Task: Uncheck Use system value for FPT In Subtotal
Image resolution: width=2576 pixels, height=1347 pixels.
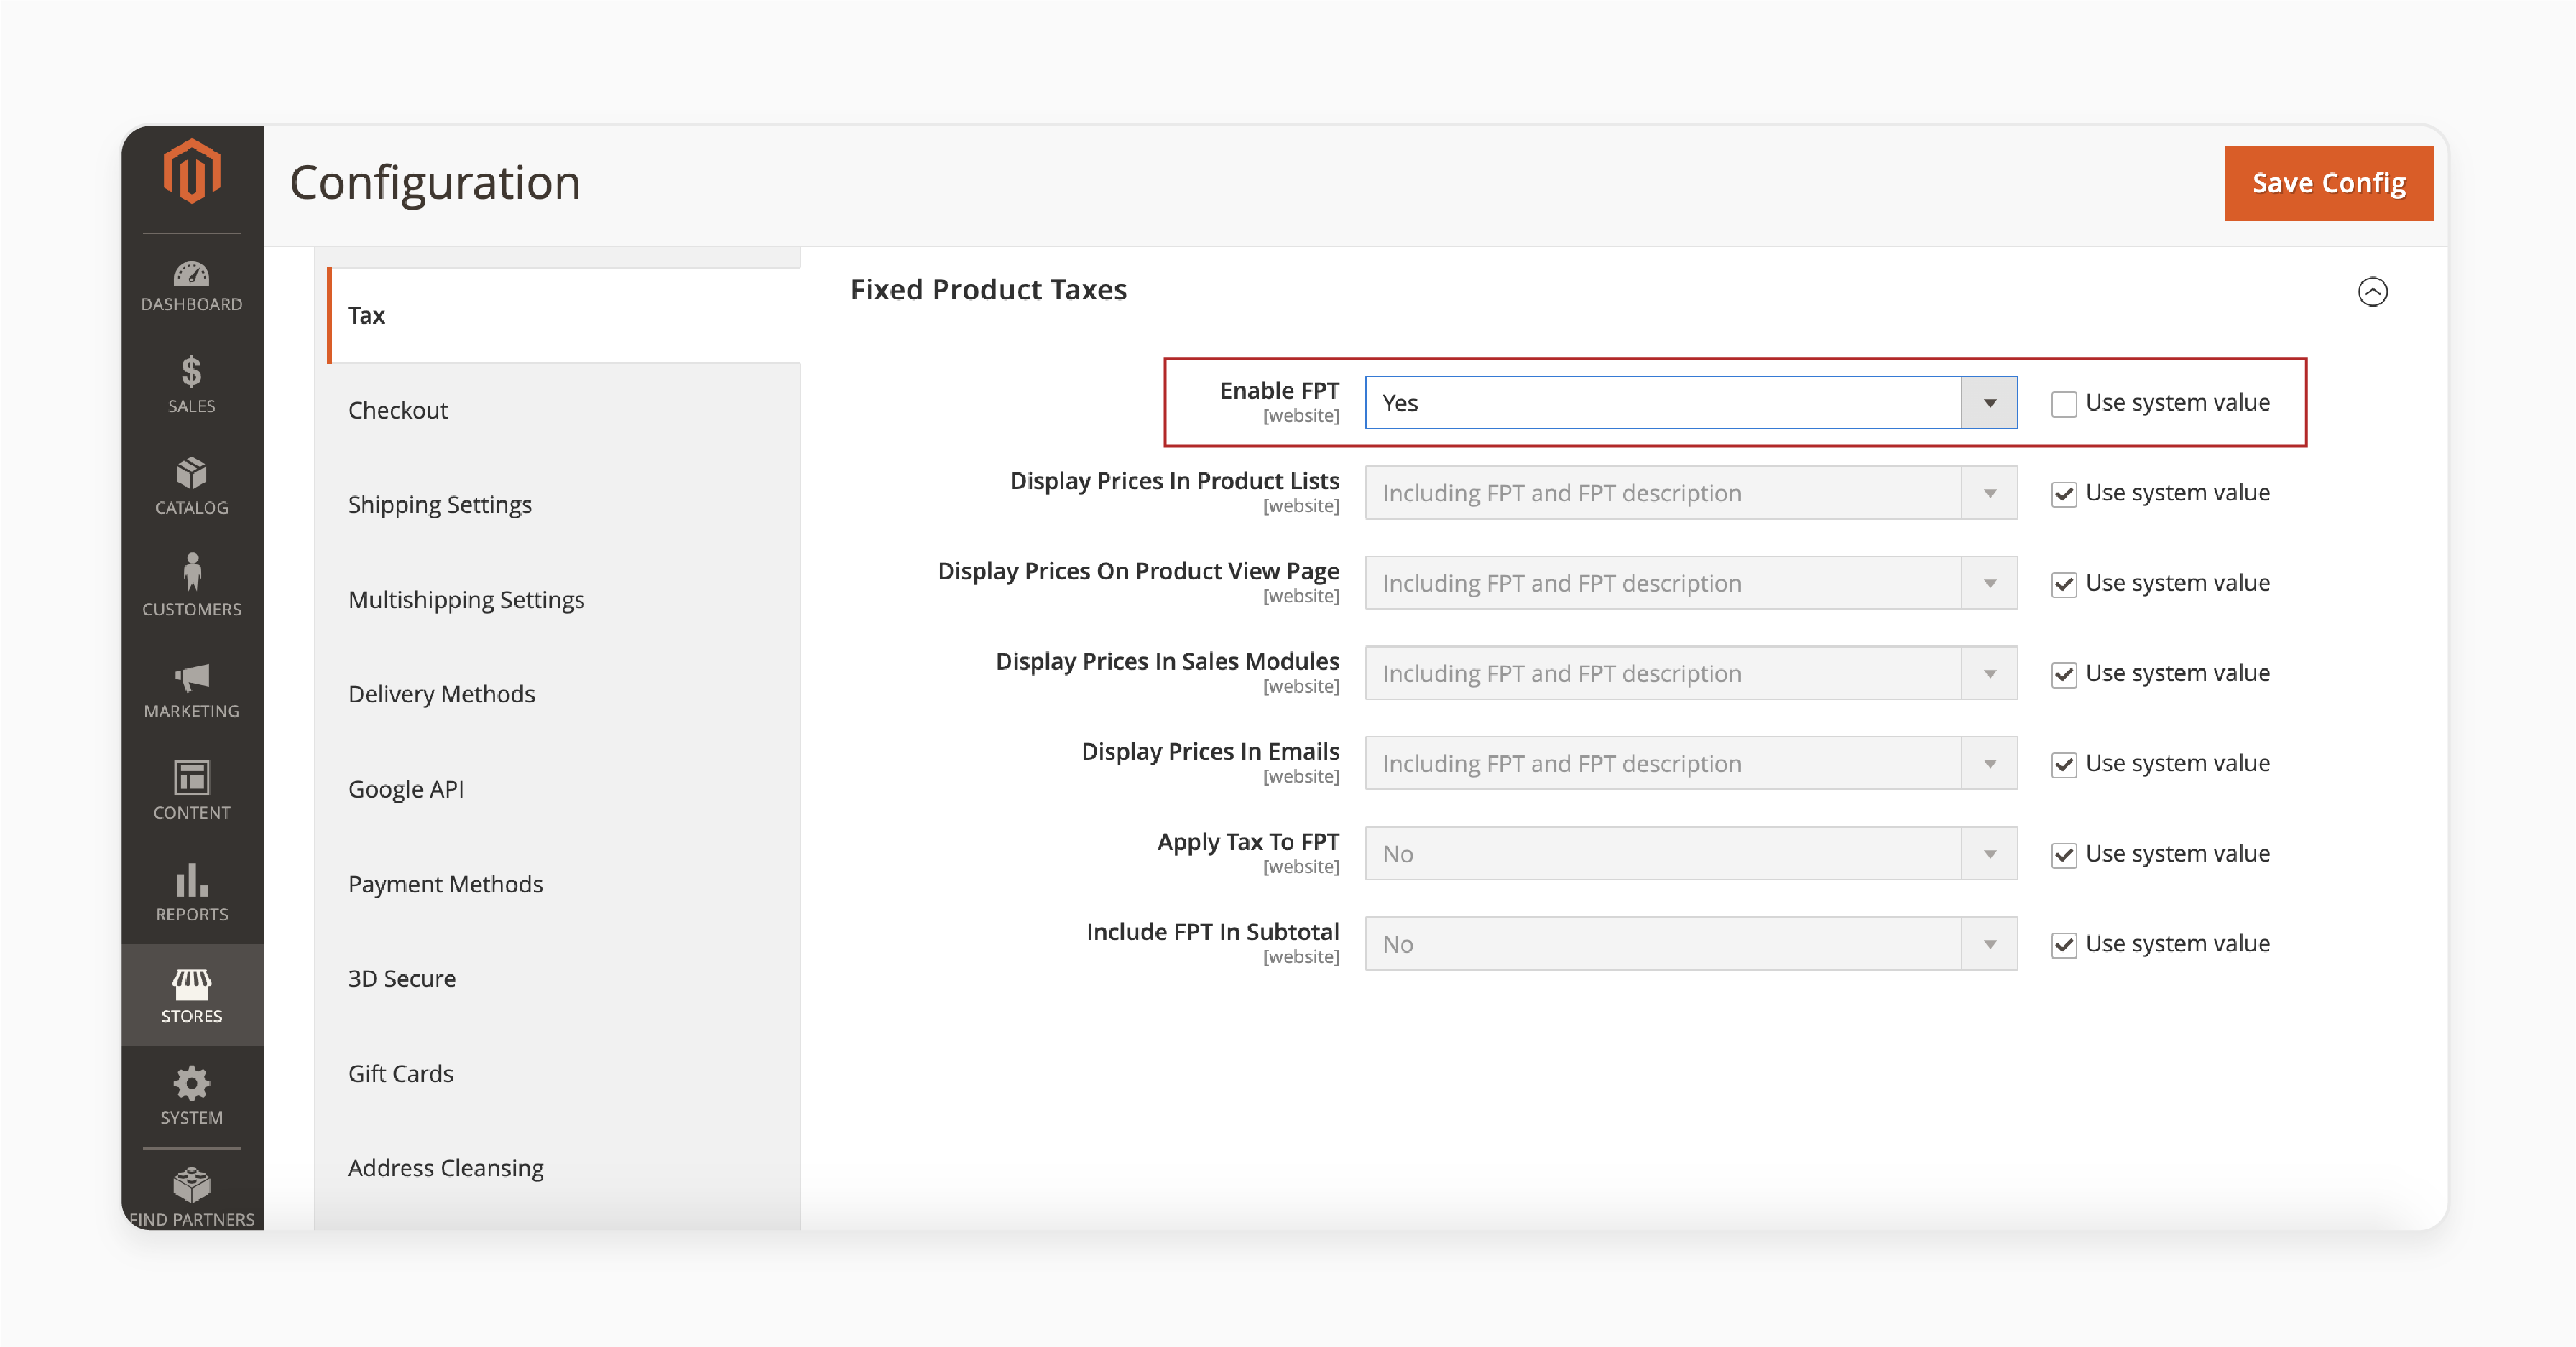Action: (2063, 944)
